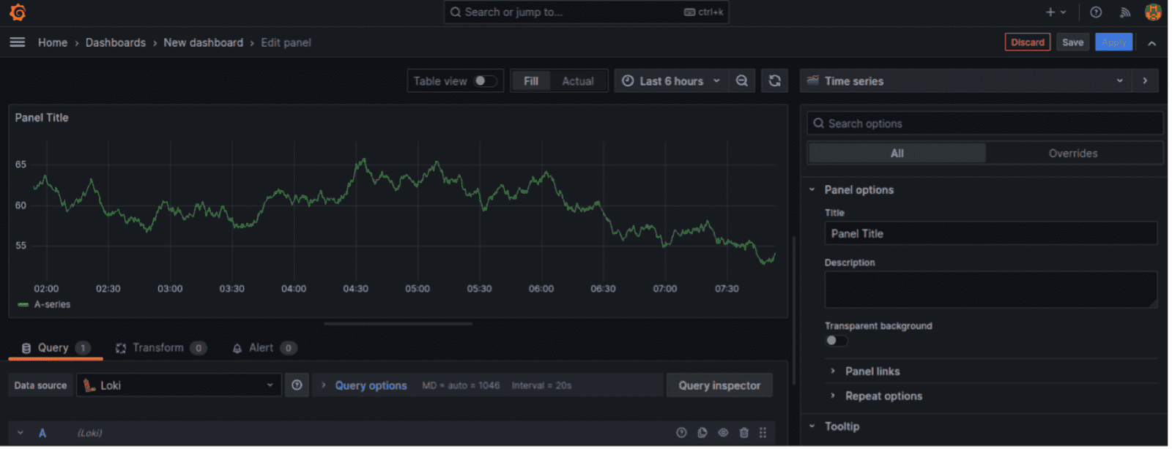Image resolution: width=1172 pixels, height=449 pixels.
Task: Duplicate query A with copy icon
Action: point(702,433)
